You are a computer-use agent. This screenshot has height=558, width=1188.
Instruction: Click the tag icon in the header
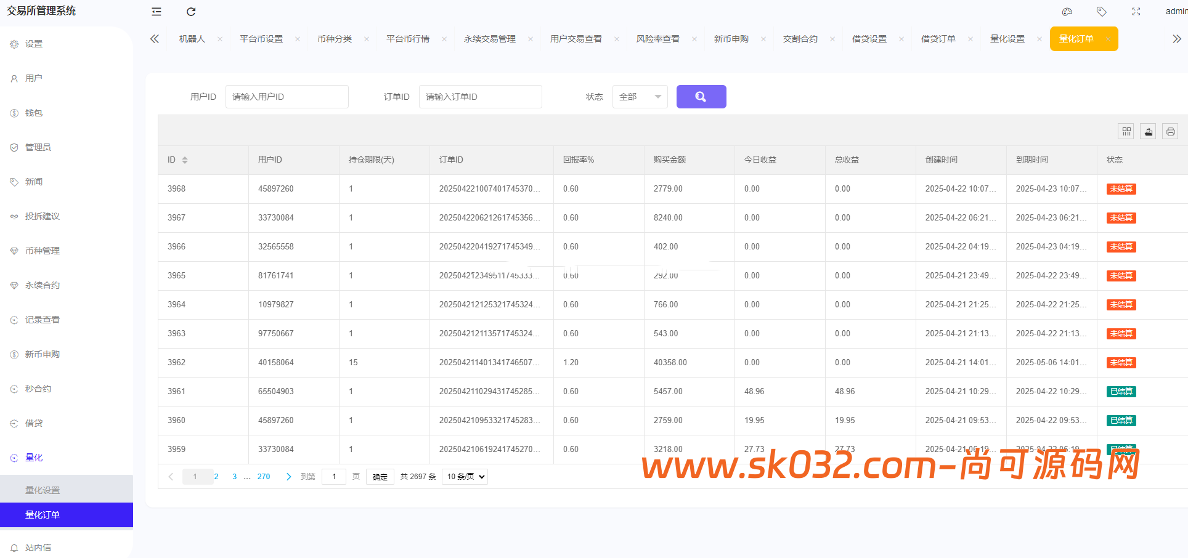pyautogui.click(x=1101, y=11)
